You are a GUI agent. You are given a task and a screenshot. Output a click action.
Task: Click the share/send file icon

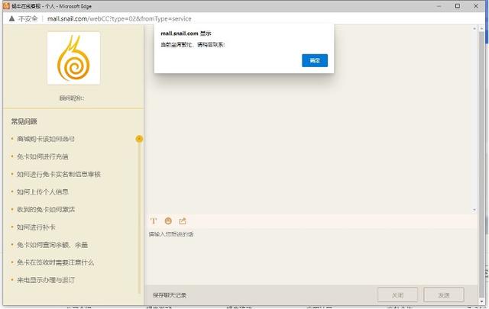(x=183, y=220)
